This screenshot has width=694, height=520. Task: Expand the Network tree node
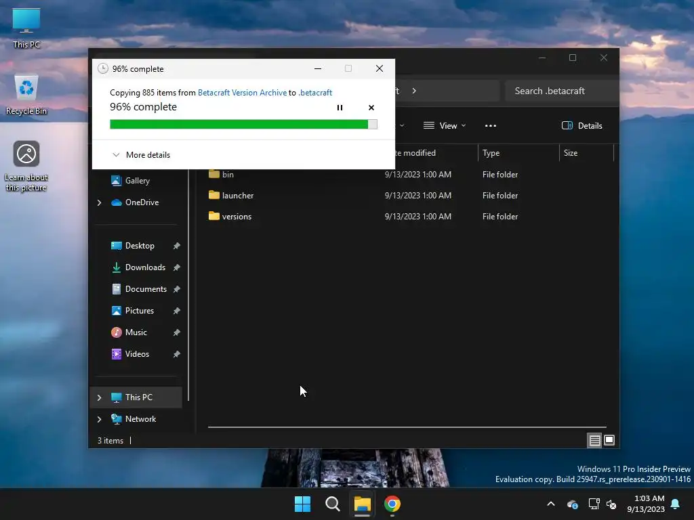click(x=99, y=419)
